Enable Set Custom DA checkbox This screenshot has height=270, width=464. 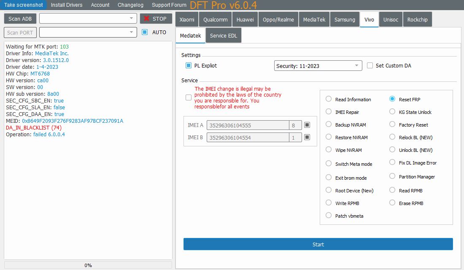click(x=370, y=65)
